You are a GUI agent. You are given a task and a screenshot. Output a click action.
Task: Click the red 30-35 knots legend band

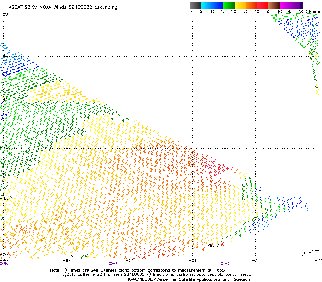263,5
